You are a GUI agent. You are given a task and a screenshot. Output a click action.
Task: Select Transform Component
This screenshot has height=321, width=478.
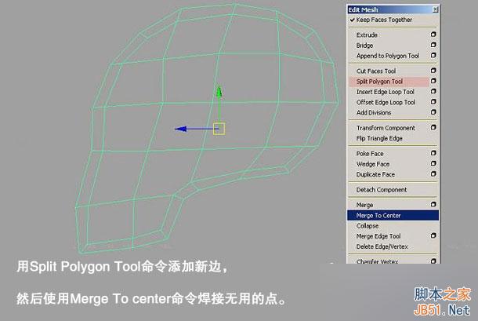(386, 128)
